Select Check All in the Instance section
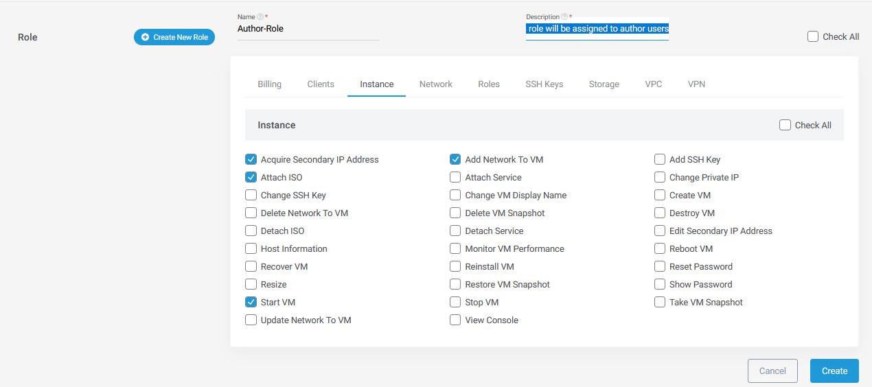 tap(785, 125)
